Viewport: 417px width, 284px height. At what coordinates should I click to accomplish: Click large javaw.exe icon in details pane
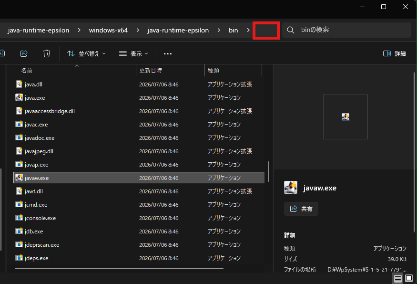click(291, 188)
